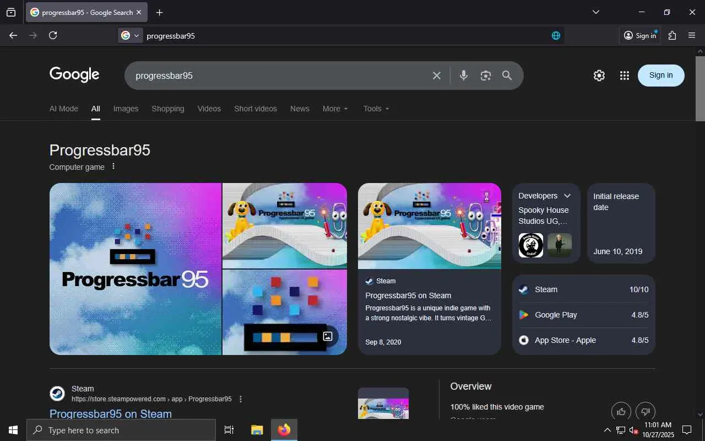This screenshot has height=441, width=705.
Task: Switch to the Short videos tab
Action: (x=256, y=109)
